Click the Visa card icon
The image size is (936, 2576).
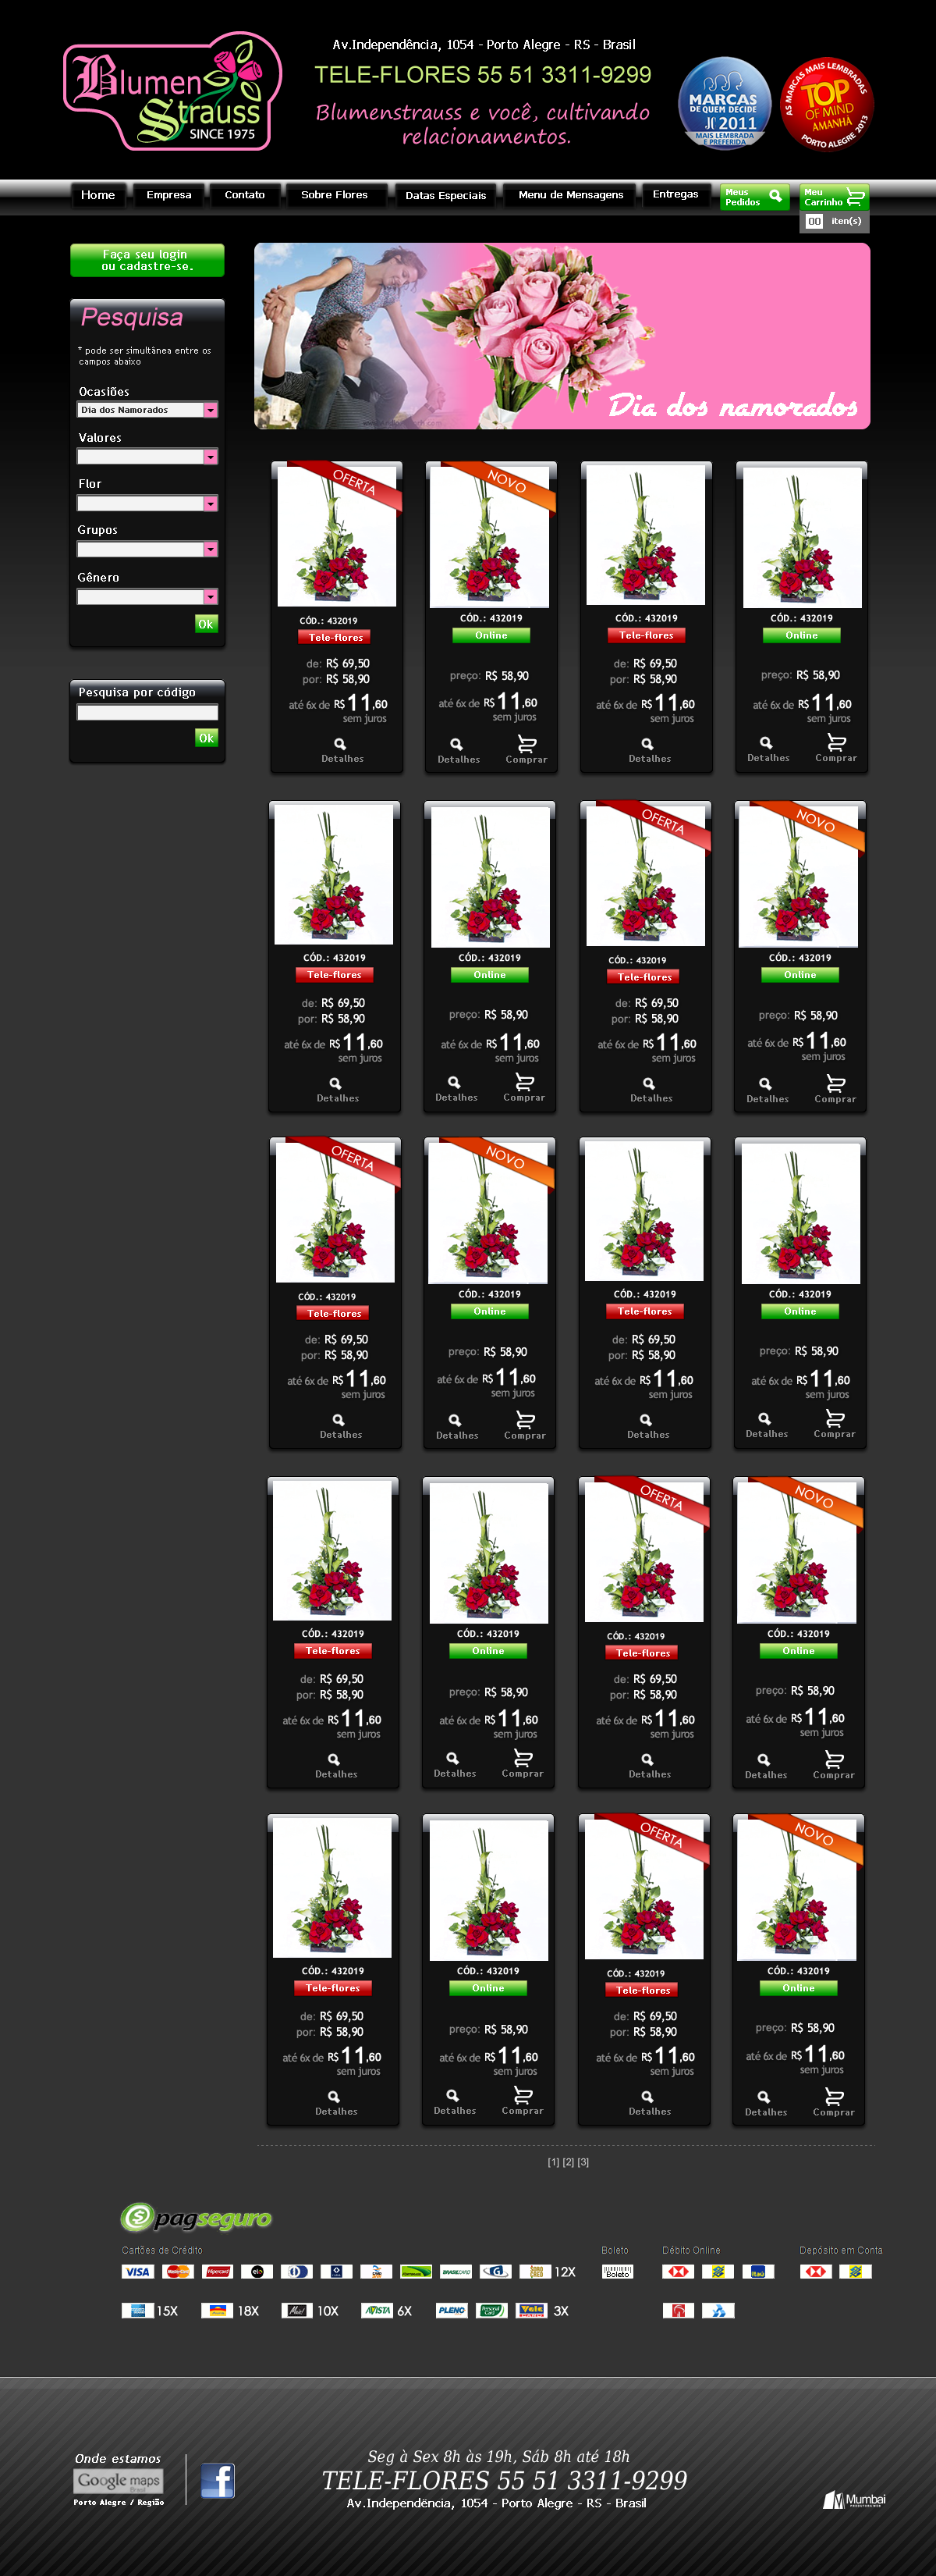coord(136,2271)
